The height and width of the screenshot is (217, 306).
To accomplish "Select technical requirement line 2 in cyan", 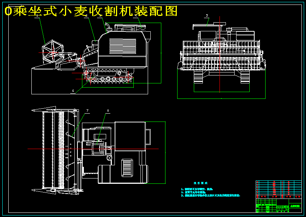I will tap(193, 192).
